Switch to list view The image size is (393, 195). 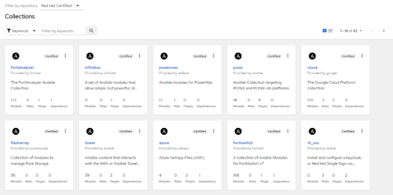click(330, 31)
